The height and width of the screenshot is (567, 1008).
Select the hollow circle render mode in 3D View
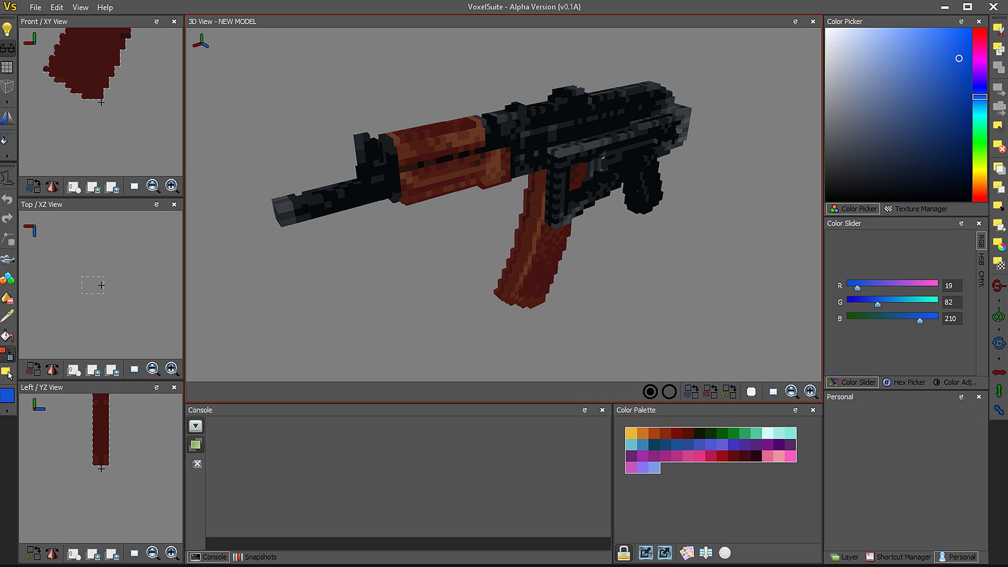(x=669, y=392)
